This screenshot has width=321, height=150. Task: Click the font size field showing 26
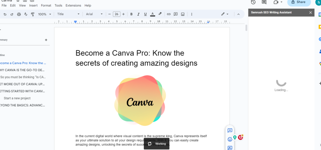pyautogui.click(x=117, y=14)
